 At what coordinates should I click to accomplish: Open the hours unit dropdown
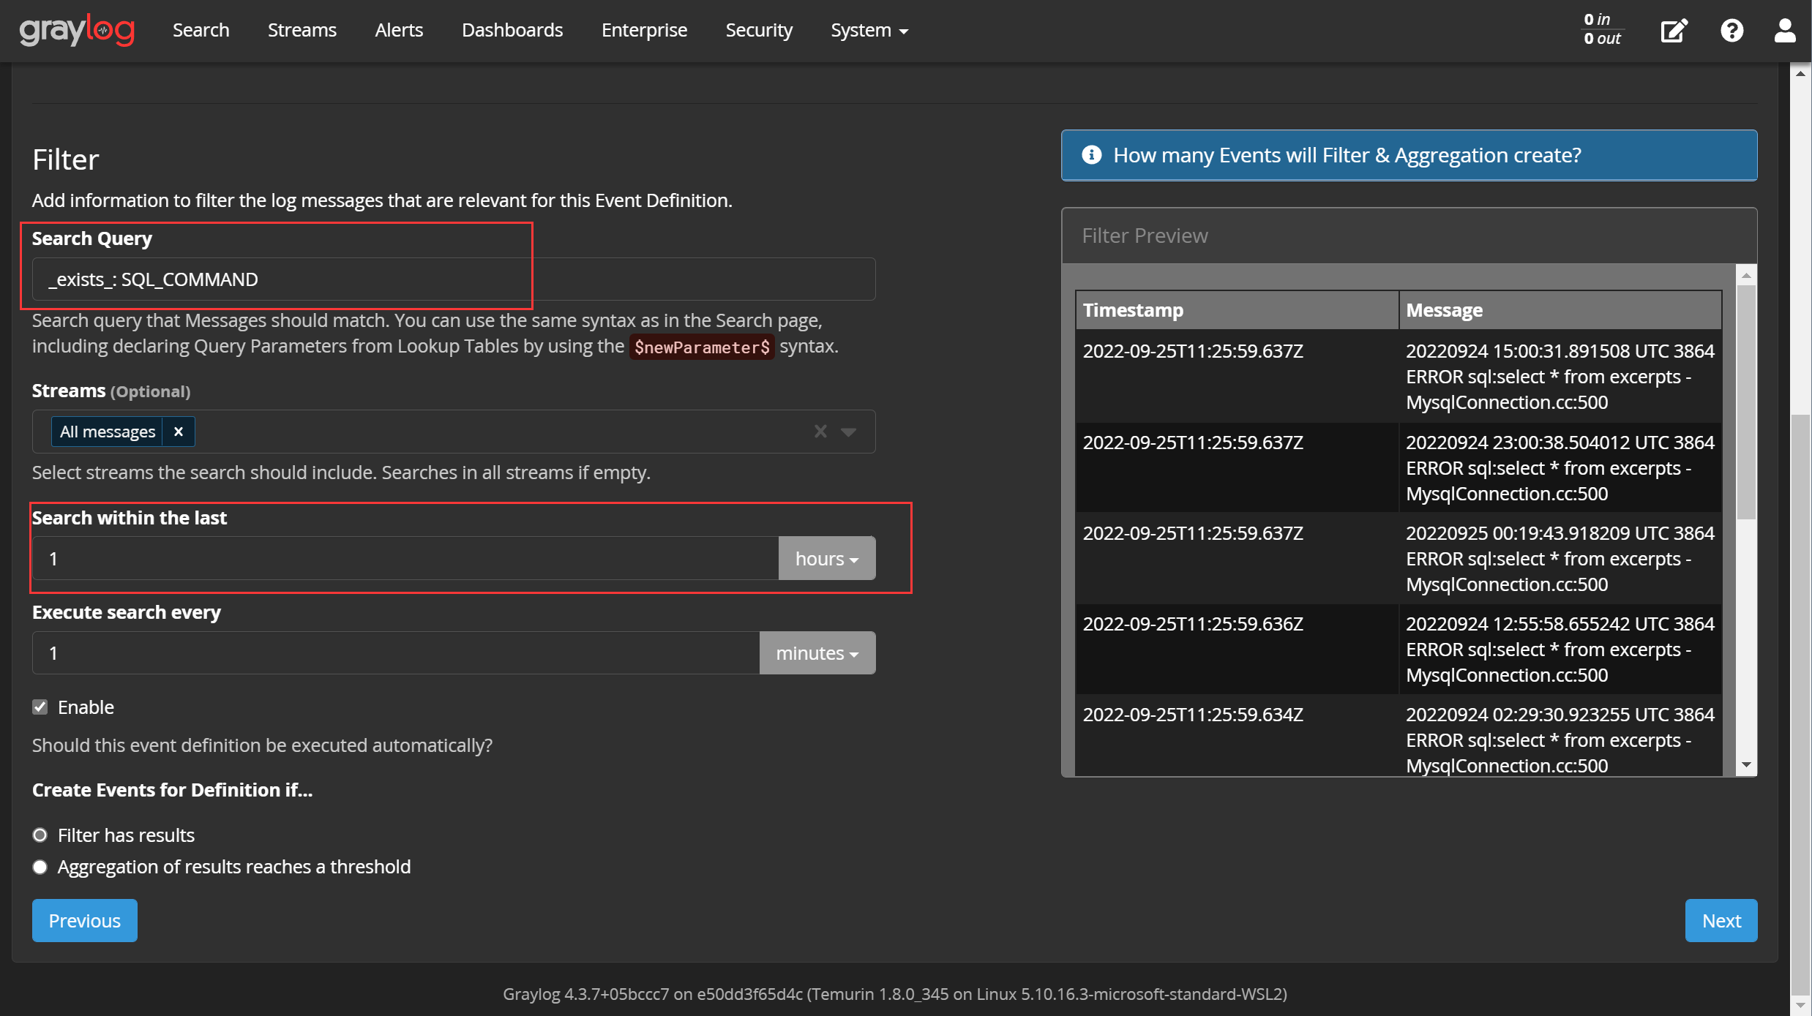[x=826, y=559]
